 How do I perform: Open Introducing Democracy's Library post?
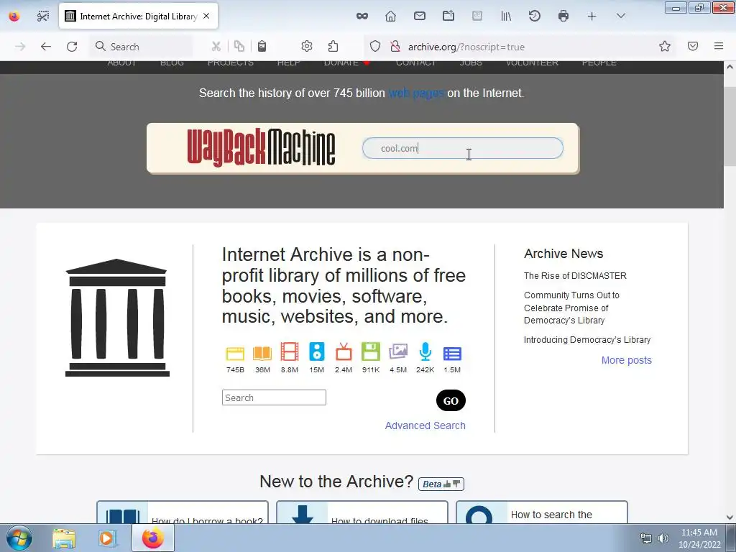pos(587,339)
